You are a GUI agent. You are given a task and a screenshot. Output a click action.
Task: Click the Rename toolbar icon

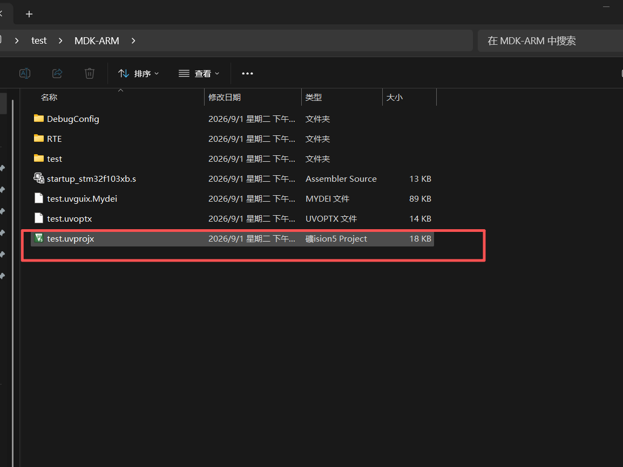tap(25, 73)
